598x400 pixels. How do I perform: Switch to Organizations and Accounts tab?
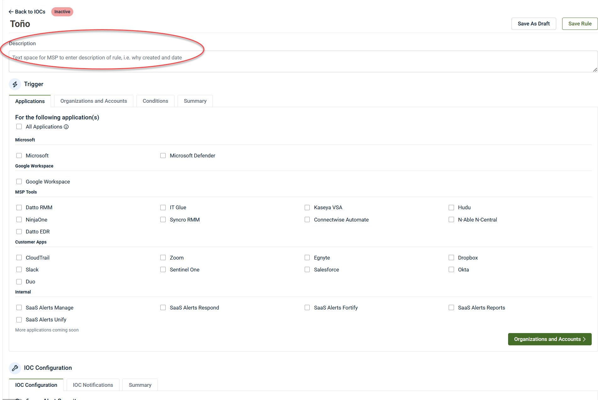94,101
